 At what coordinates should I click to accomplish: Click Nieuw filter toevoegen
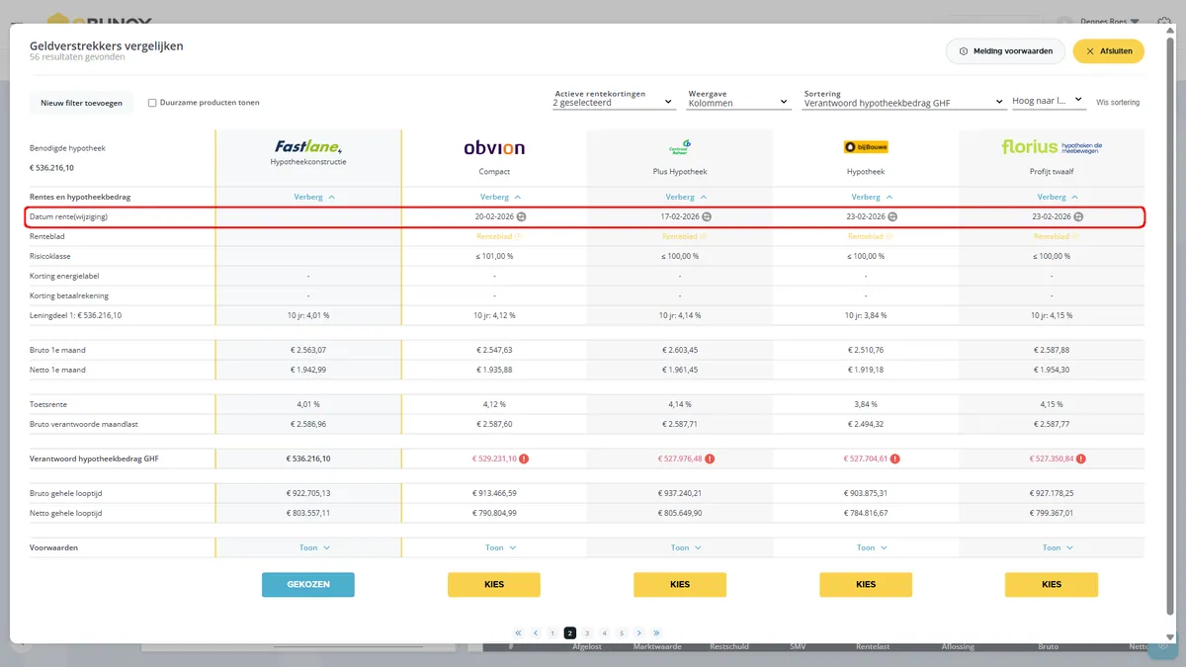[x=81, y=103]
